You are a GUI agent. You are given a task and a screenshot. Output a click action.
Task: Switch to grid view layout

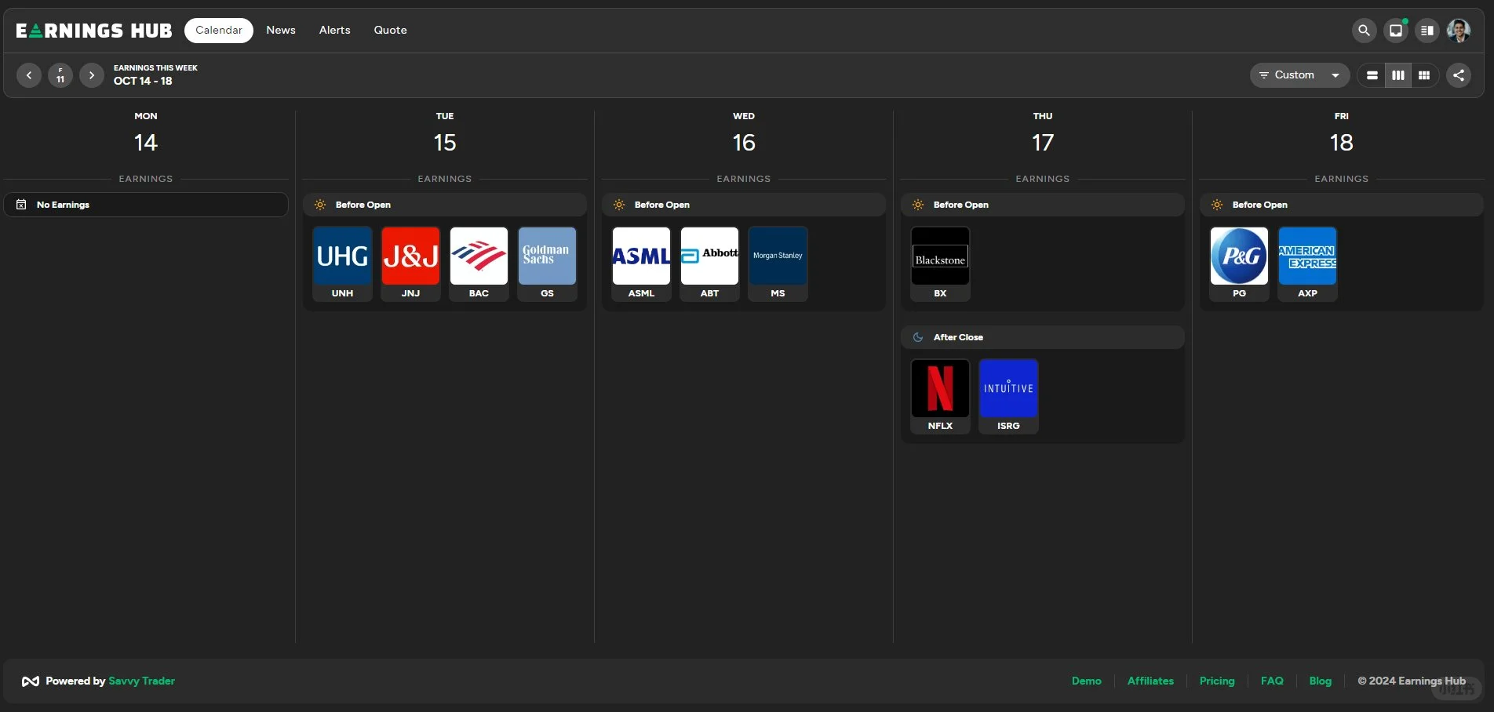click(1424, 75)
